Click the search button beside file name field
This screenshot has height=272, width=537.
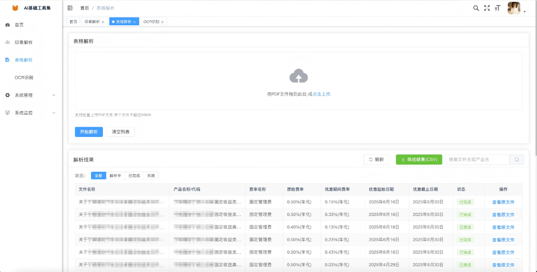pos(517,160)
